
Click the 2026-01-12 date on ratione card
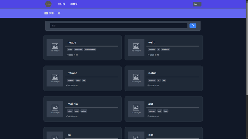click(x=73, y=85)
